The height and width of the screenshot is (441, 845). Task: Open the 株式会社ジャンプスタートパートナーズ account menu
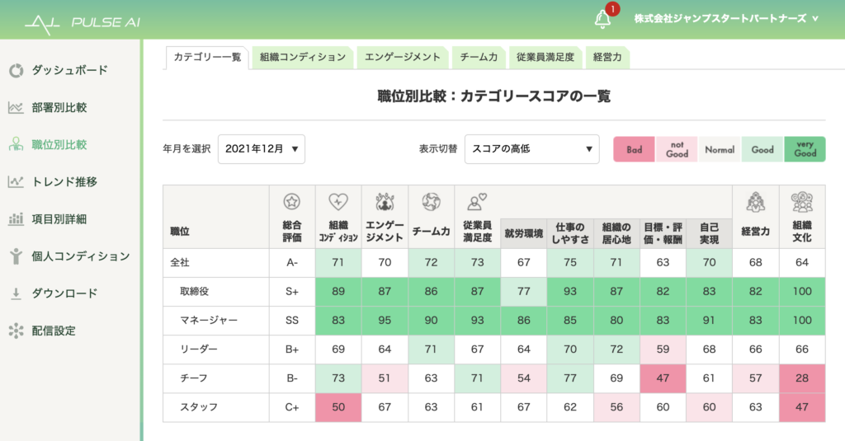(726, 18)
